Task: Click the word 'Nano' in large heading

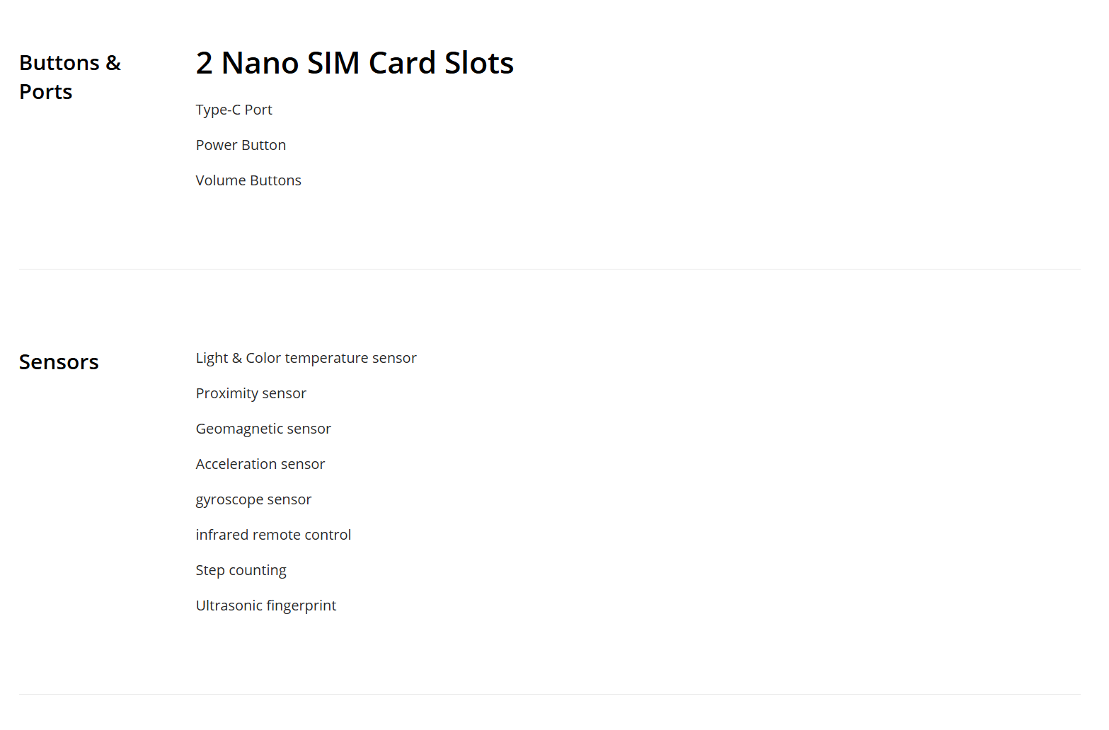Action: pos(260,63)
